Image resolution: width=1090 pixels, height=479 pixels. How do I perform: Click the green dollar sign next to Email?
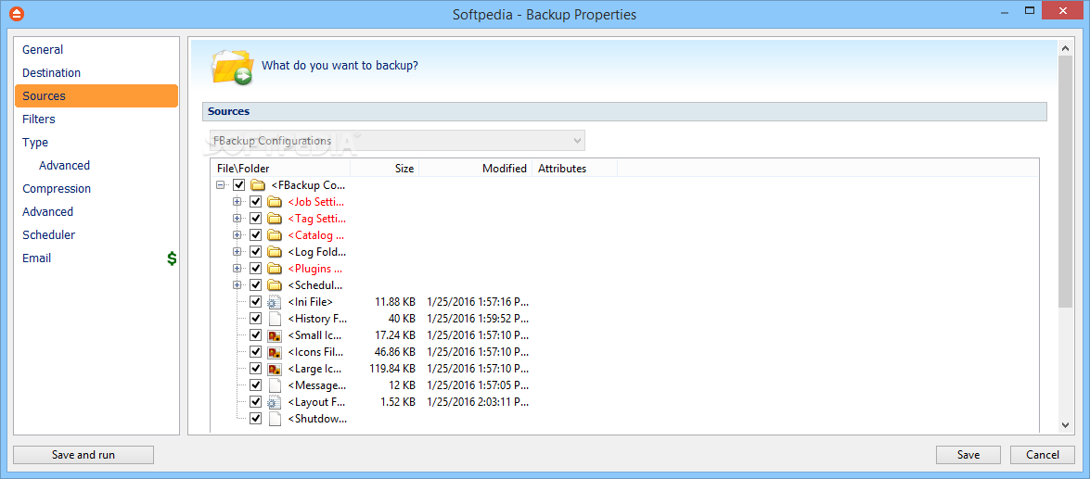point(172,258)
